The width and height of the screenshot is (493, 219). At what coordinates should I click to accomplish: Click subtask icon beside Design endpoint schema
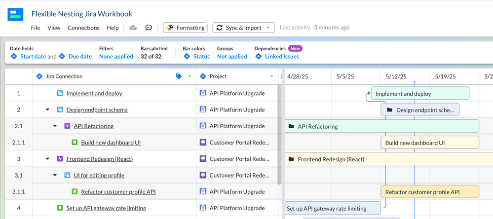click(x=60, y=109)
